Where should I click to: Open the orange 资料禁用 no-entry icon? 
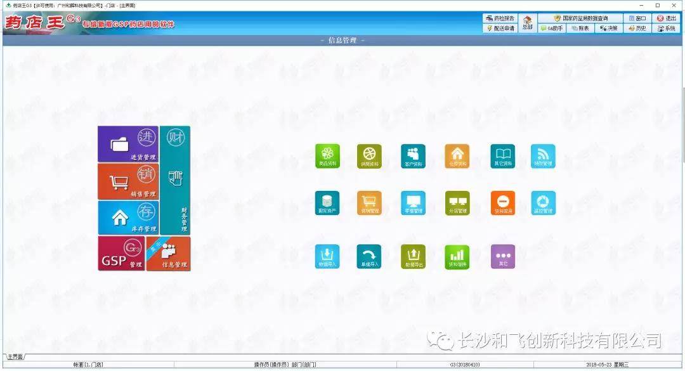point(503,203)
